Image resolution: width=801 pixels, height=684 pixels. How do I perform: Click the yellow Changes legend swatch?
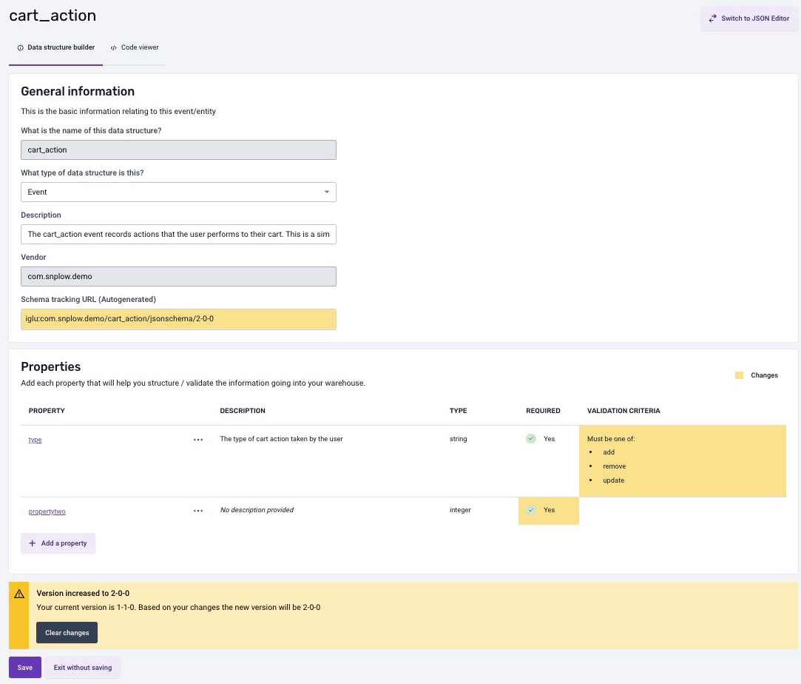(739, 375)
